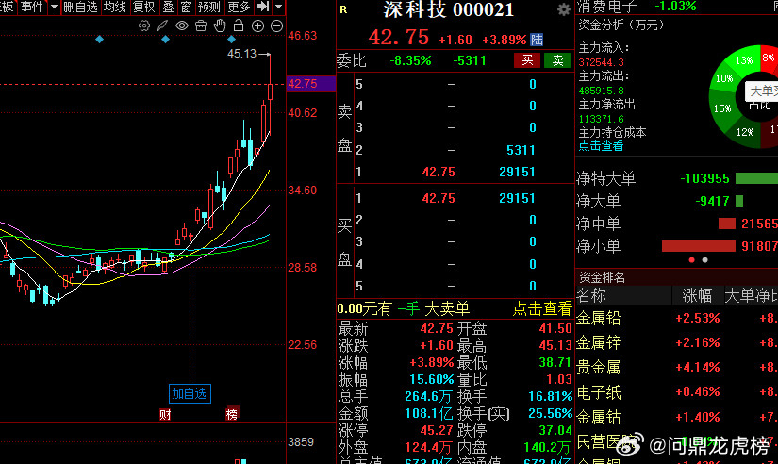Select the 复权 toolbar item
Image resolution: width=778 pixels, height=464 pixels.
(x=144, y=7)
